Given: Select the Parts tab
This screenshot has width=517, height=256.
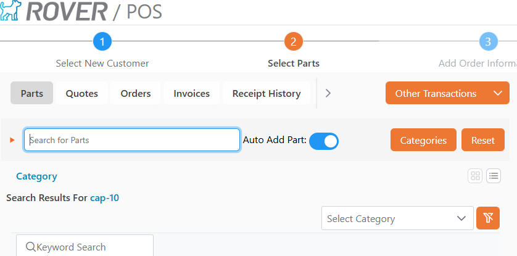Looking at the screenshot, I should pos(32,93).
